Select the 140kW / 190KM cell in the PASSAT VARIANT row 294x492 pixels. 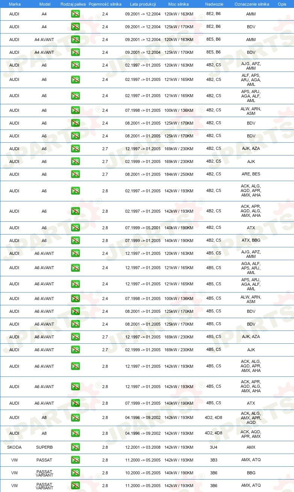tap(179, 473)
